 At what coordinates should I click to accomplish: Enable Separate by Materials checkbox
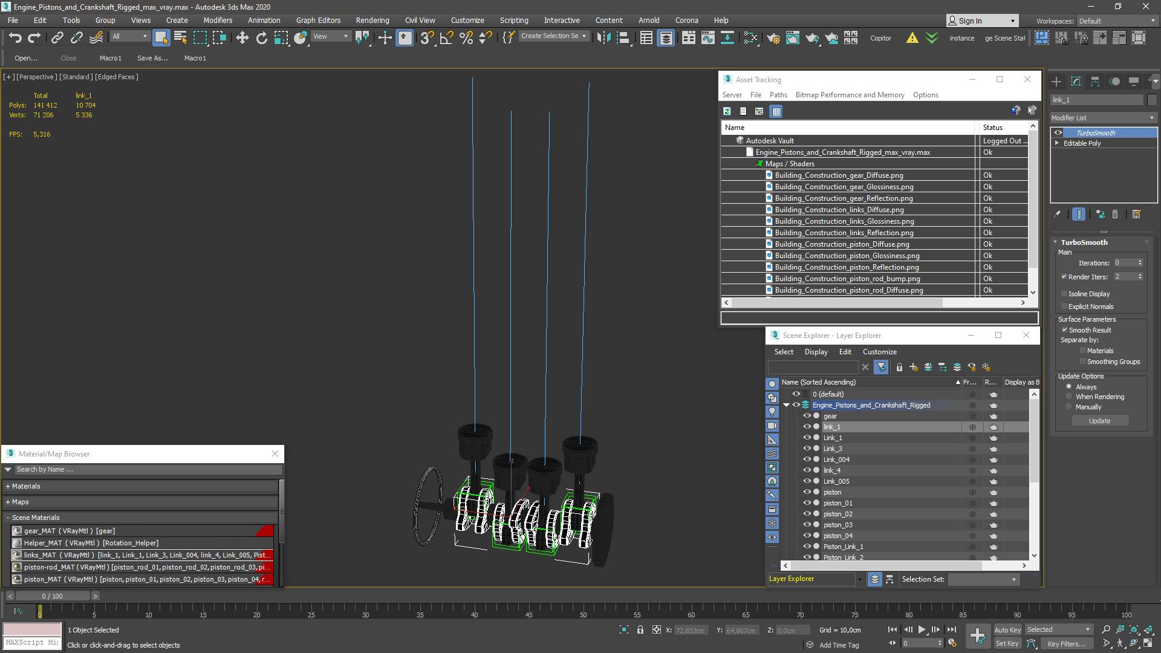point(1083,351)
